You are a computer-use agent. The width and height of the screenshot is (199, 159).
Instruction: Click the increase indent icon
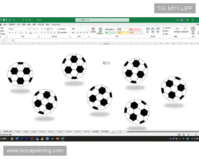tap(54, 32)
